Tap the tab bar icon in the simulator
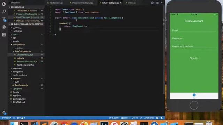The height and width of the screenshot is (125, 223). tap(194, 95)
